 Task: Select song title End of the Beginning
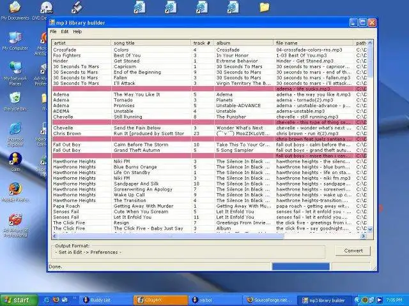tap(137, 72)
